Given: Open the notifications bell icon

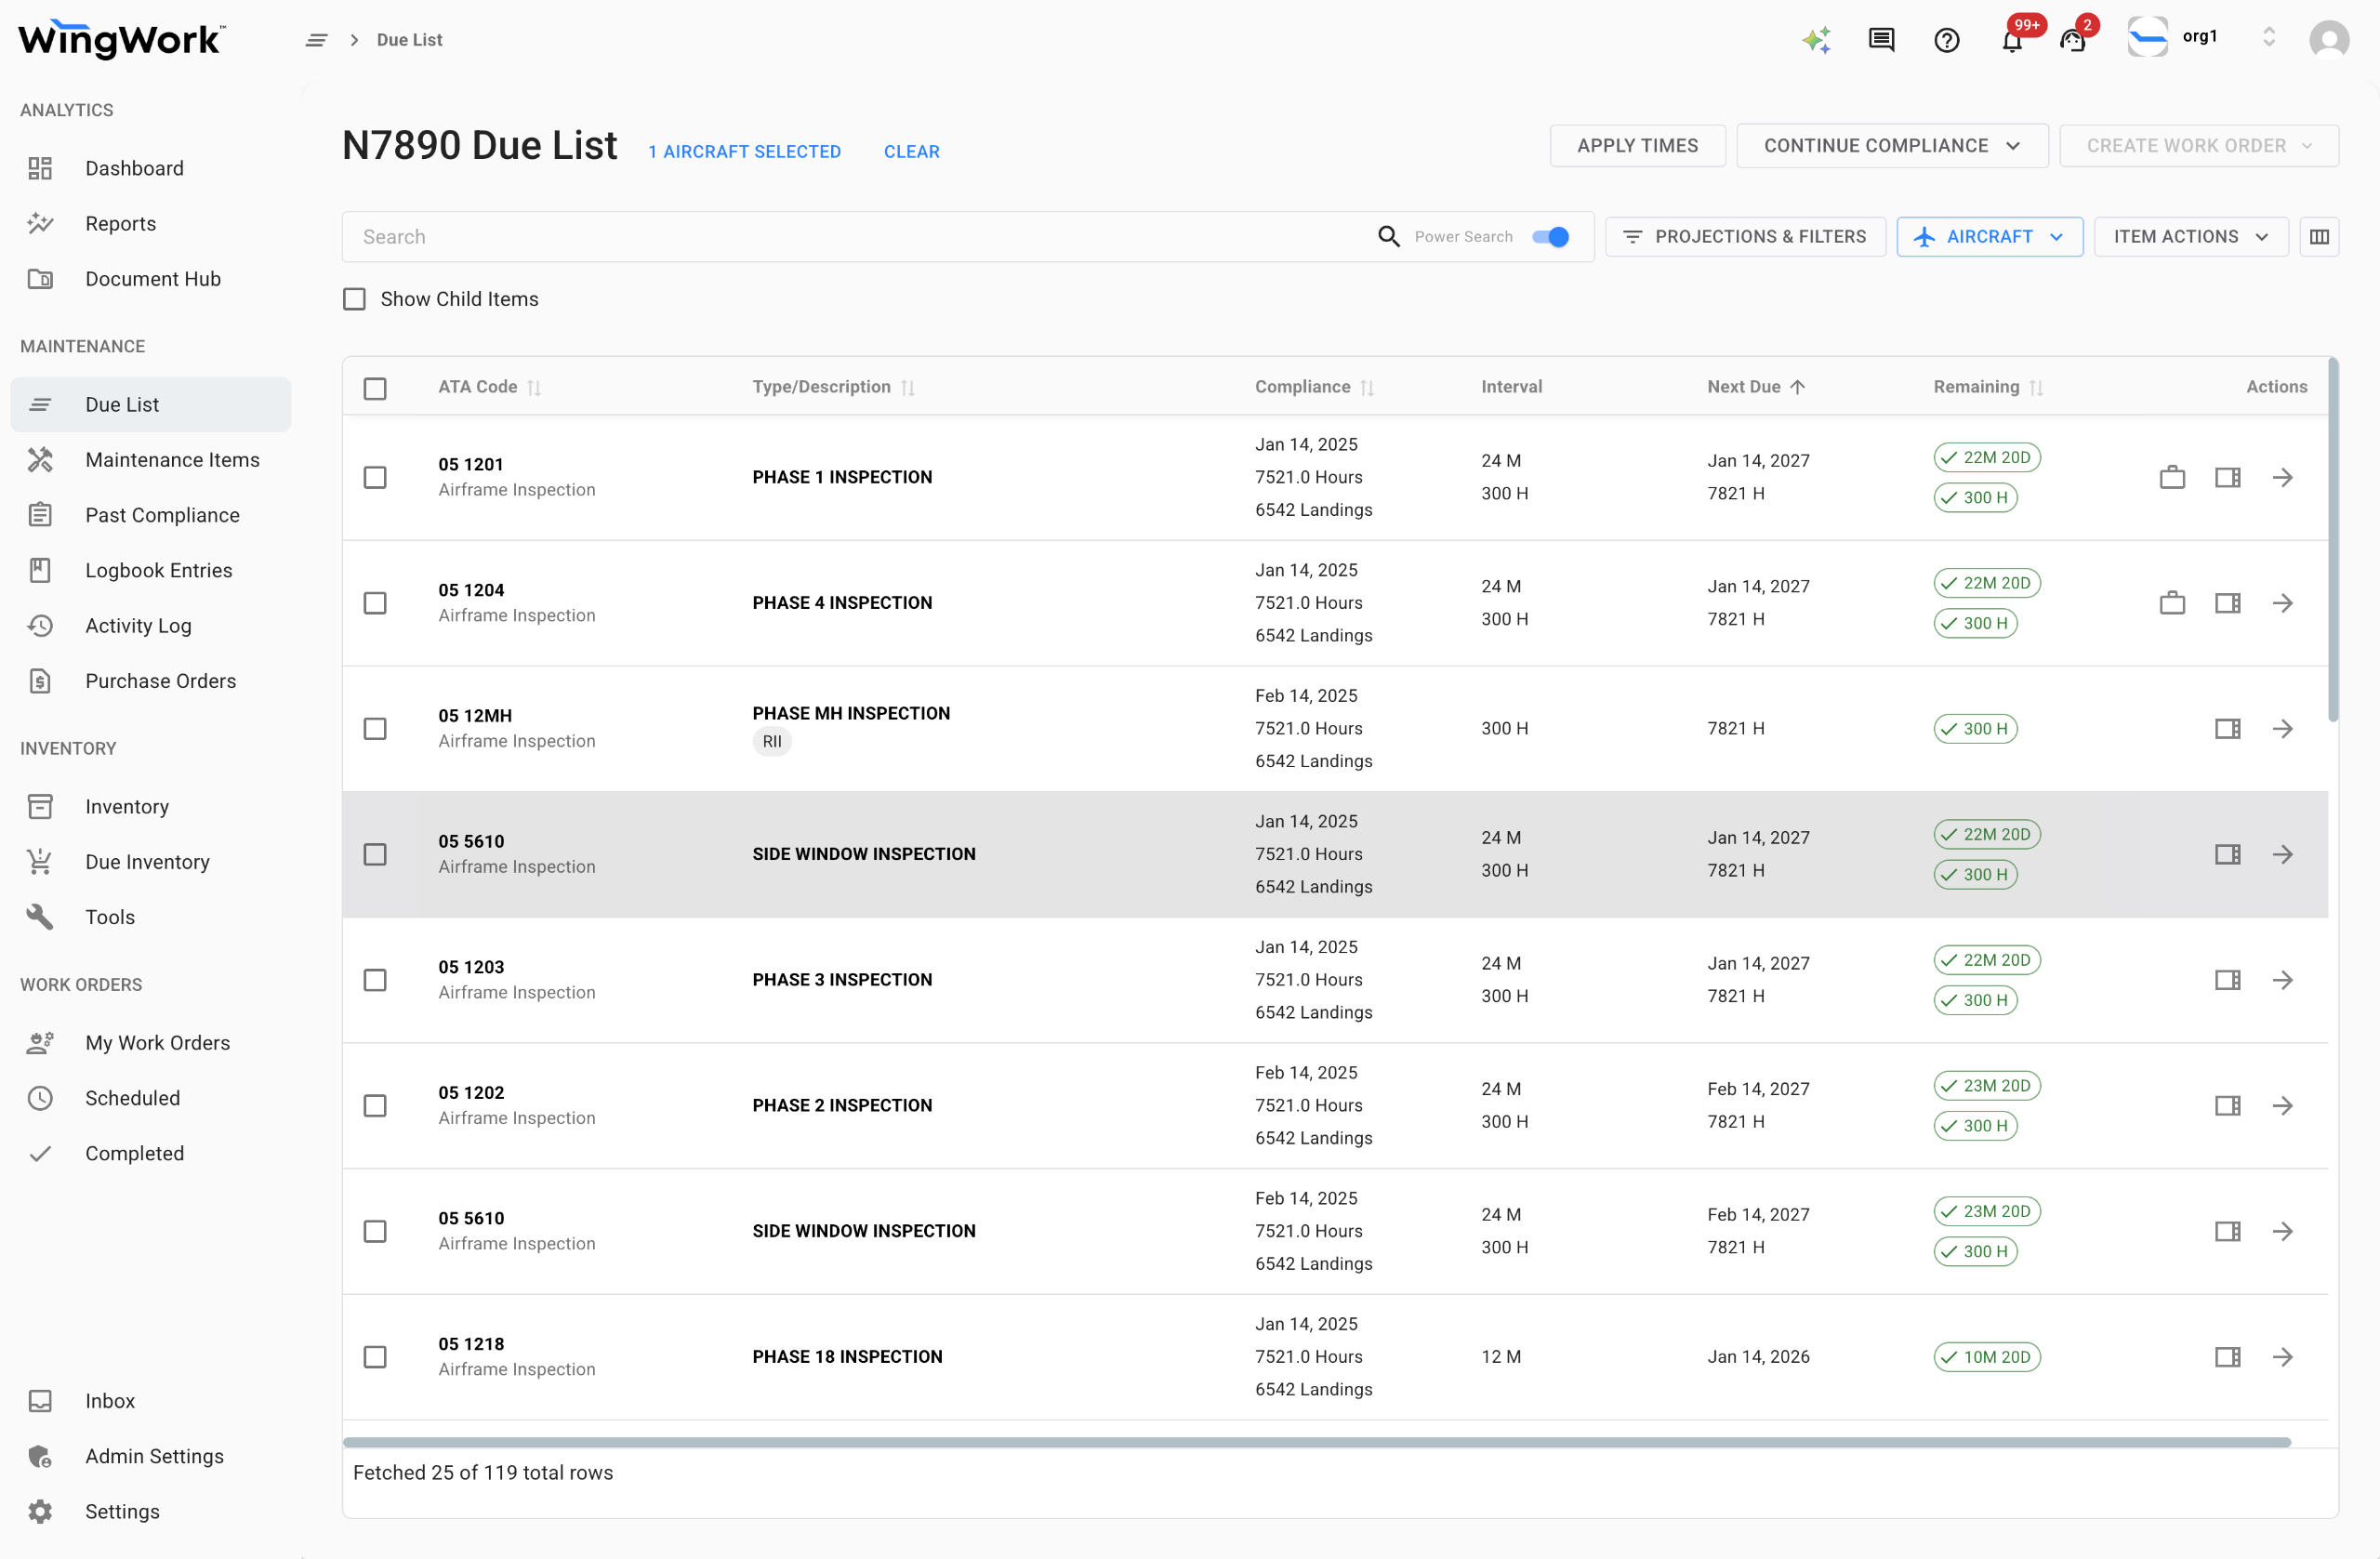Looking at the screenshot, I should [2012, 41].
